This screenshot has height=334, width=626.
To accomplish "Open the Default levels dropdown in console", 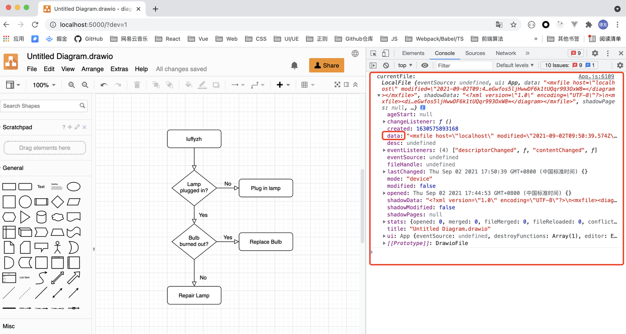I will (515, 65).
